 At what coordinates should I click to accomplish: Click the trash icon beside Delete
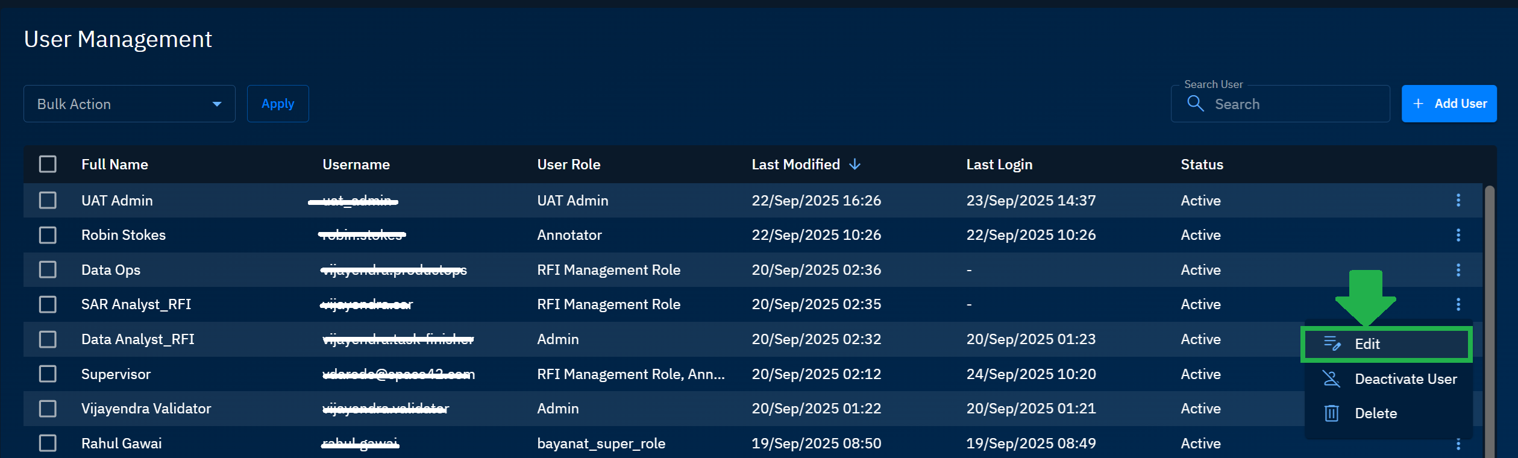click(1331, 413)
